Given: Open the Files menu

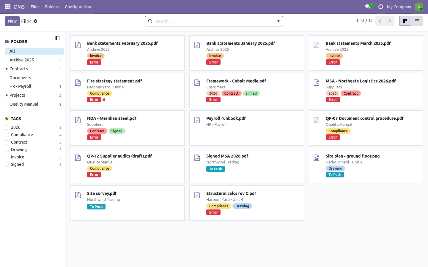Looking at the screenshot, I should [x=35, y=7].
